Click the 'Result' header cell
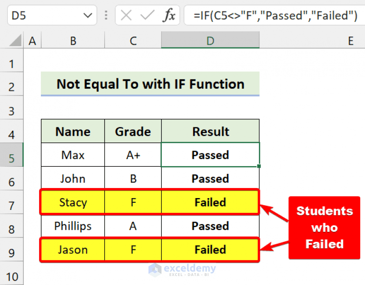 (210, 131)
